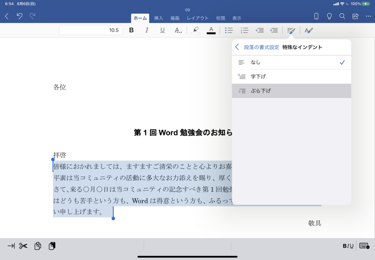This screenshot has width=375, height=260.
Task: Switch to the レイアウト tab
Action: click(x=198, y=18)
